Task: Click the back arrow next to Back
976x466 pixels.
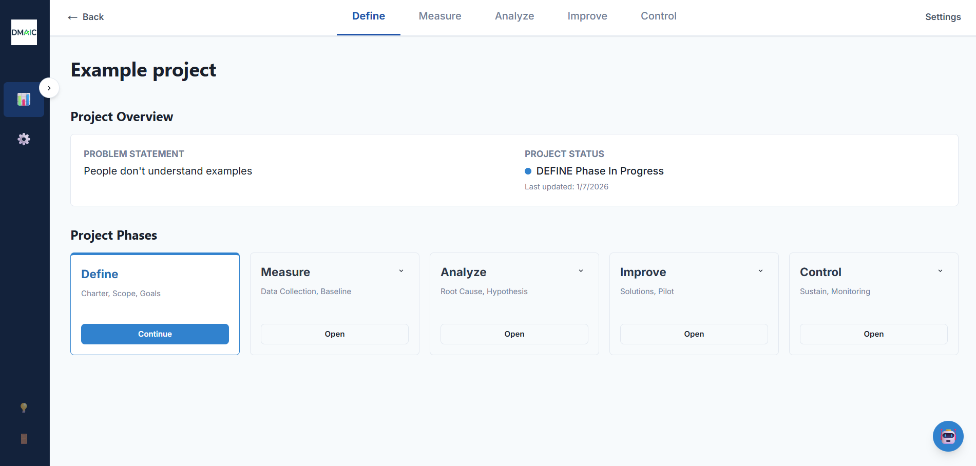Action: [72, 17]
